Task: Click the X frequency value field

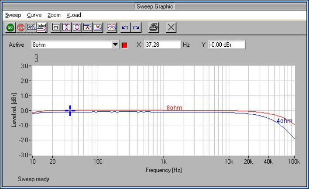Action: 162,45
